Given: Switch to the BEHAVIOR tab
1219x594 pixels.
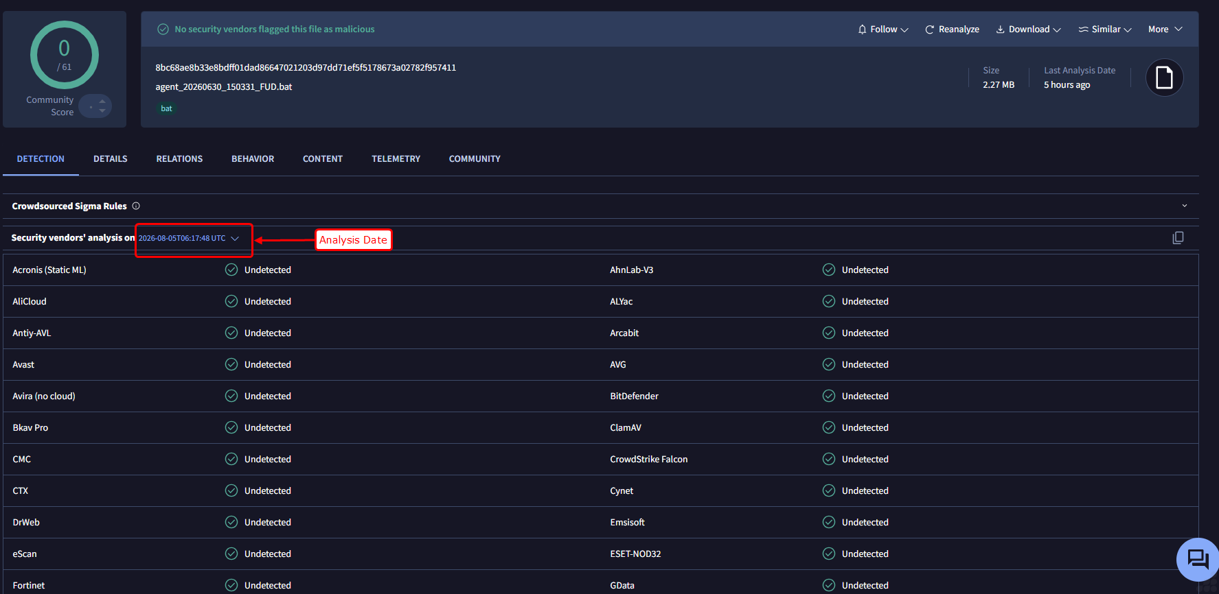Looking at the screenshot, I should click(x=253, y=158).
